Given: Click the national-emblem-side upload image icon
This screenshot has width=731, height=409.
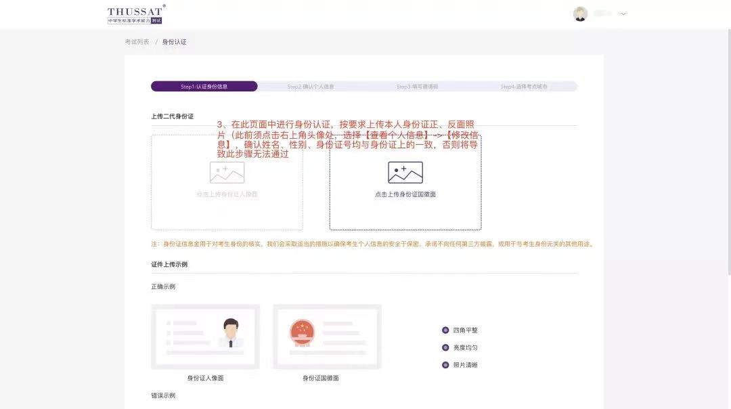Looking at the screenshot, I should (405, 173).
